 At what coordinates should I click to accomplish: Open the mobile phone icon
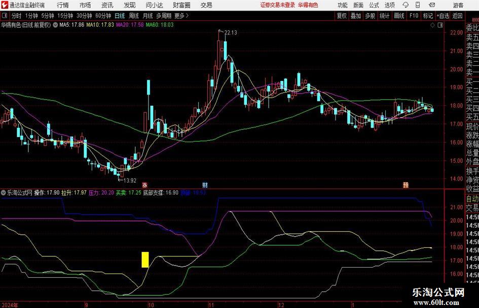[418, 5]
